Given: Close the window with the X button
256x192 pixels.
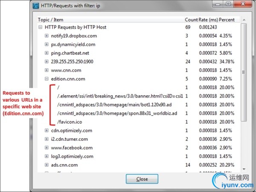Looking at the screenshot, I should (243, 4).
